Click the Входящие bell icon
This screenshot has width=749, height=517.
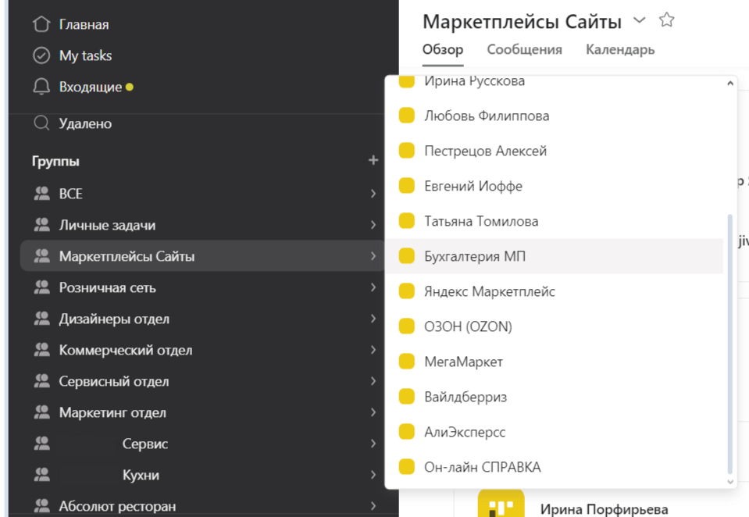coord(41,87)
